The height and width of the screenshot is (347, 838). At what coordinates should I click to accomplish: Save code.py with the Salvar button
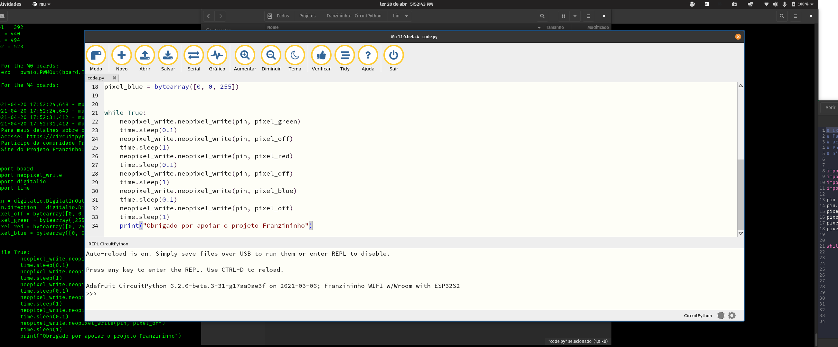click(168, 58)
